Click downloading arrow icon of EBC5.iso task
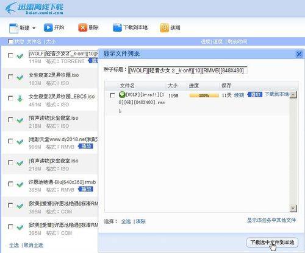 click(x=20, y=99)
